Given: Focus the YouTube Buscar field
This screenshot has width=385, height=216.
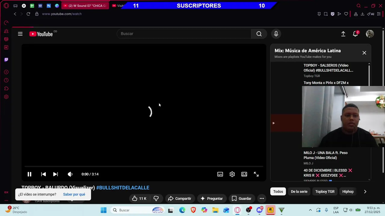Looking at the screenshot, I should click(x=184, y=34).
